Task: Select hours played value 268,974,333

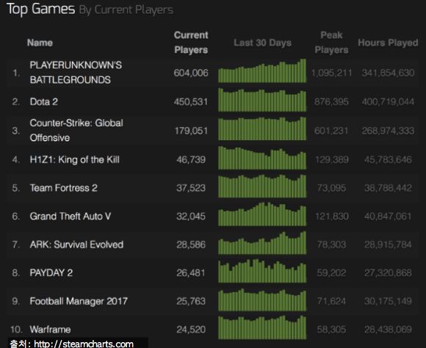Action: (x=388, y=131)
